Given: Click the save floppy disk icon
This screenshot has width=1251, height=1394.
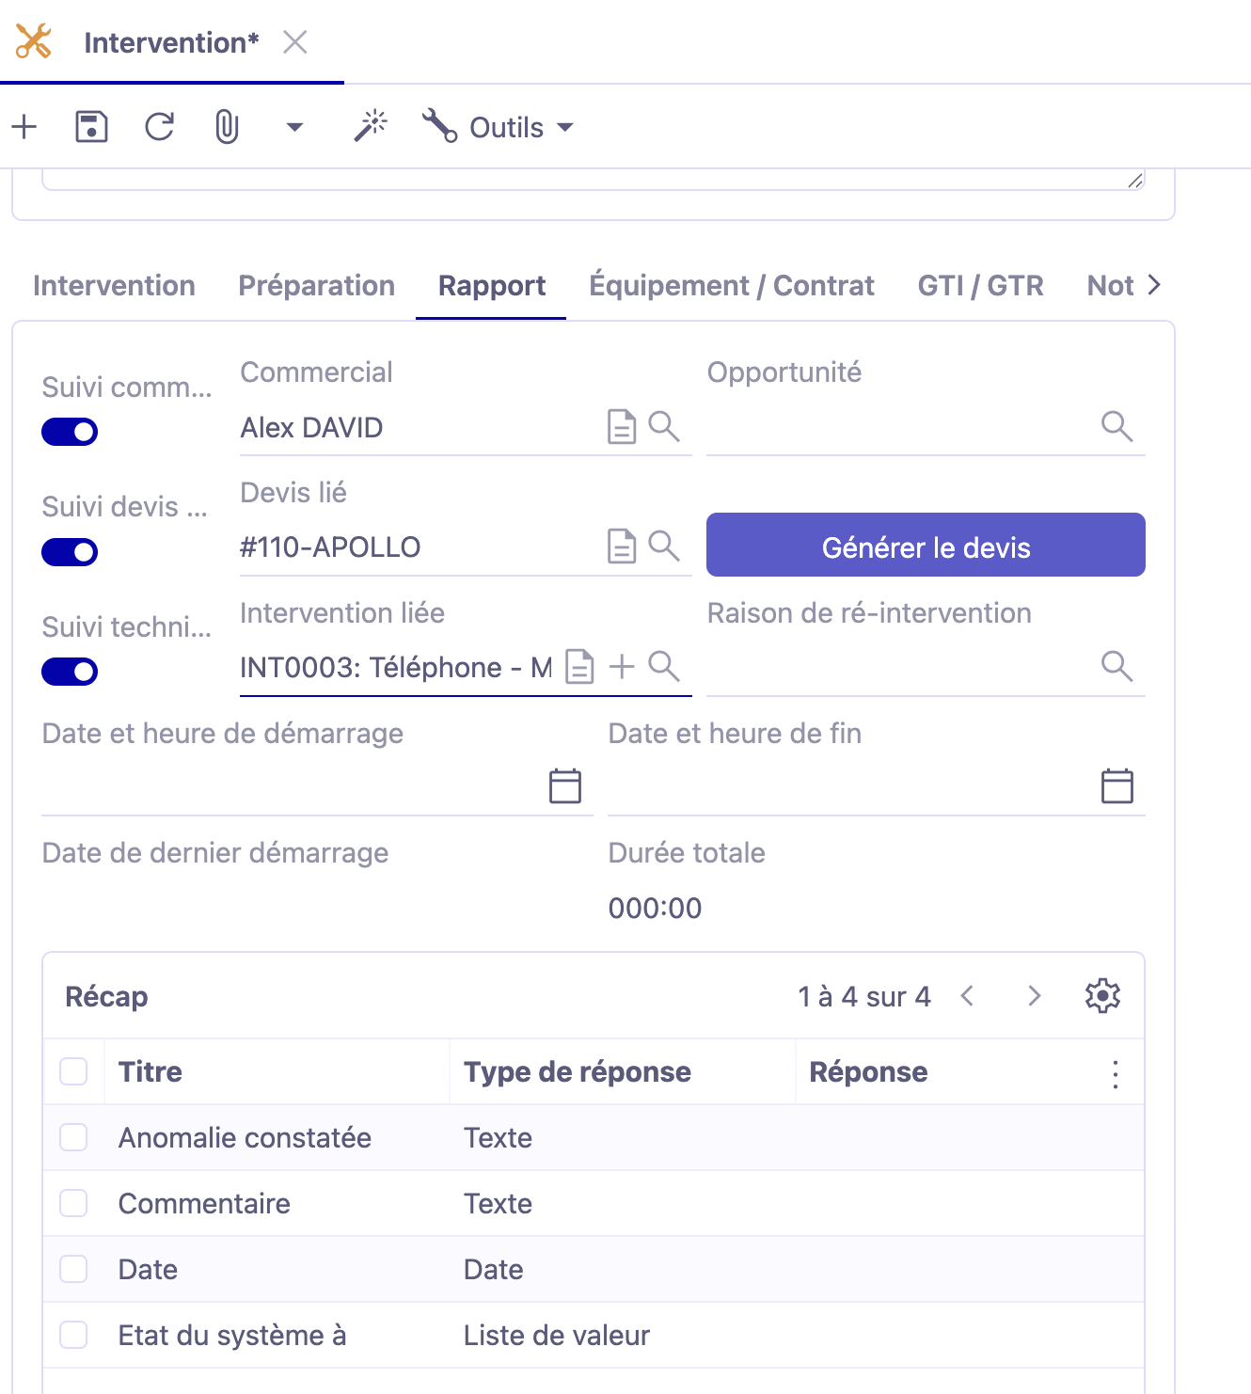Looking at the screenshot, I should (91, 127).
